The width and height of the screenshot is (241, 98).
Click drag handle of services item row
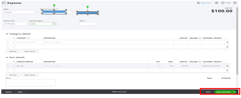tap(8, 66)
